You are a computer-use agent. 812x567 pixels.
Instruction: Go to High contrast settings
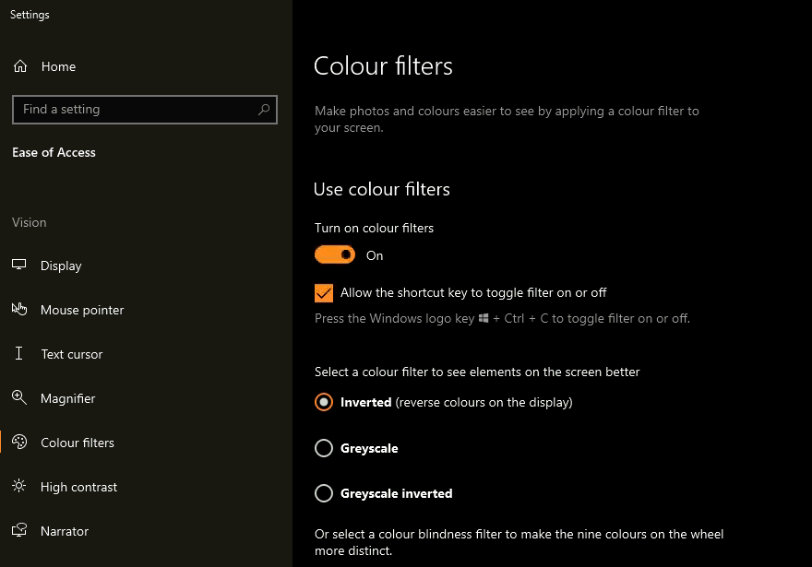[78, 487]
